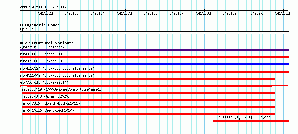
Task: Click the short red nsv5463680 variant bar
Action: [250, 121]
